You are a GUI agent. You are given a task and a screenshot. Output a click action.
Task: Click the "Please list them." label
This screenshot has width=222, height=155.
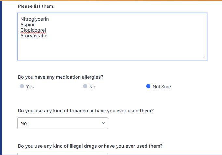click(x=36, y=6)
